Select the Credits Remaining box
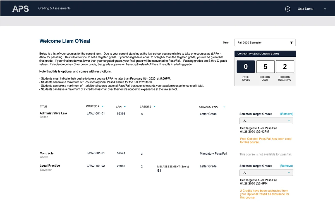 point(285,67)
